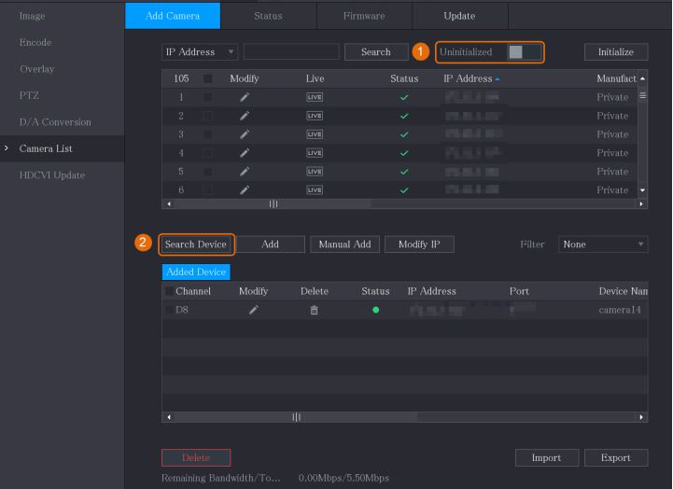Switch to the Update tab
Viewport: 673px width, 489px height.
click(459, 16)
